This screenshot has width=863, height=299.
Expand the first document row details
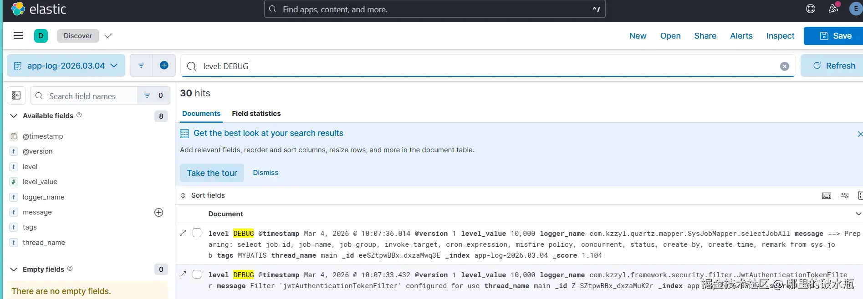tap(183, 233)
